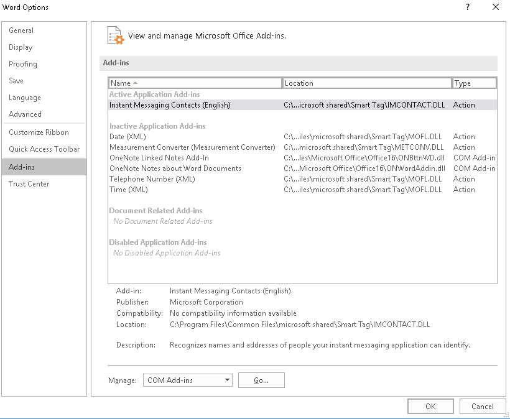Go to the Save options
This screenshot has width=510, height=419.
point(44,81)
